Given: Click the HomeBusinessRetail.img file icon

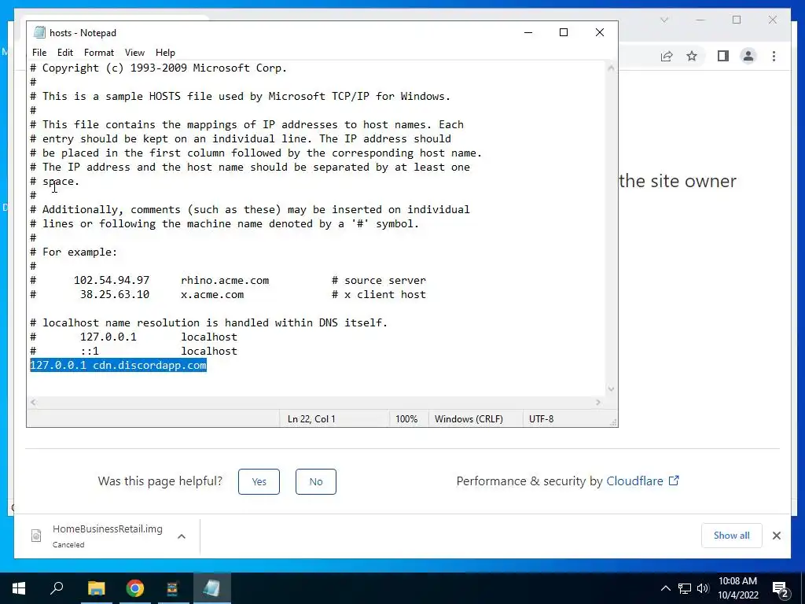Looking at the screenshot, I should point(36,536).
